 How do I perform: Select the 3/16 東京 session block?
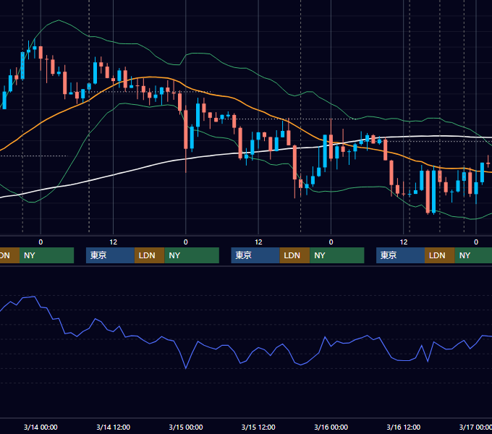click(401, 255)
